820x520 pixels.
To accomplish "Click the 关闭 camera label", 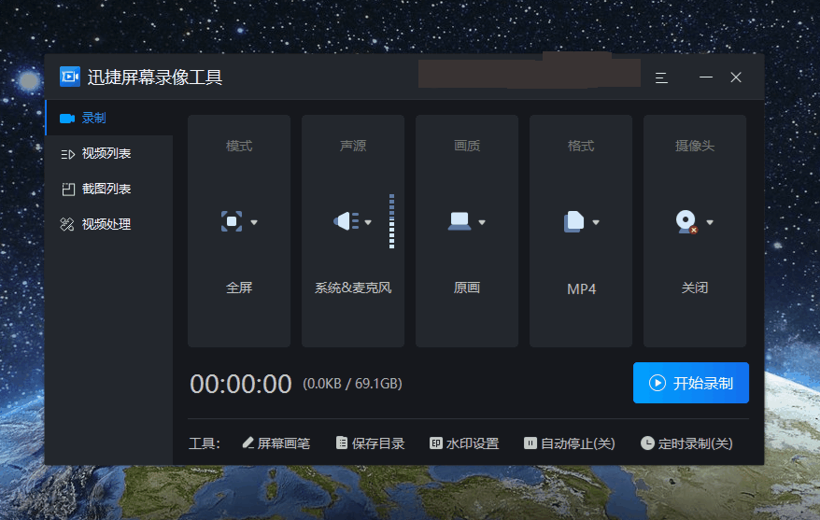I will click(x=695, y=288).
